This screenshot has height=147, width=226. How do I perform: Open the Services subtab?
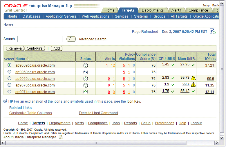(x=122, y=16)
